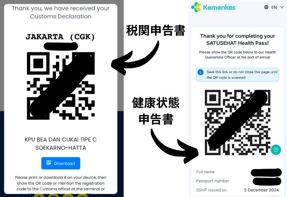
Task: Expand the chevron next to EN
Action: coord(282,7)
